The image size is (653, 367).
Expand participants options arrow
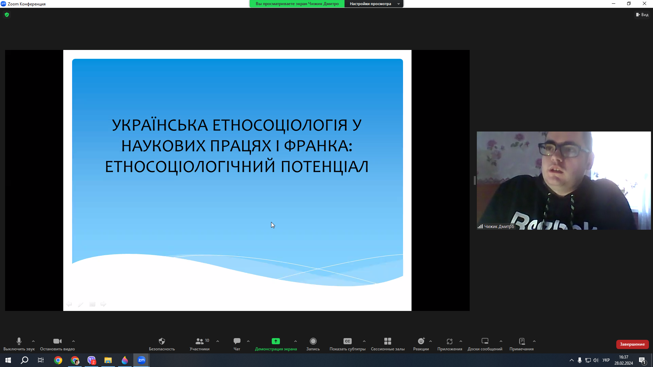218,341
